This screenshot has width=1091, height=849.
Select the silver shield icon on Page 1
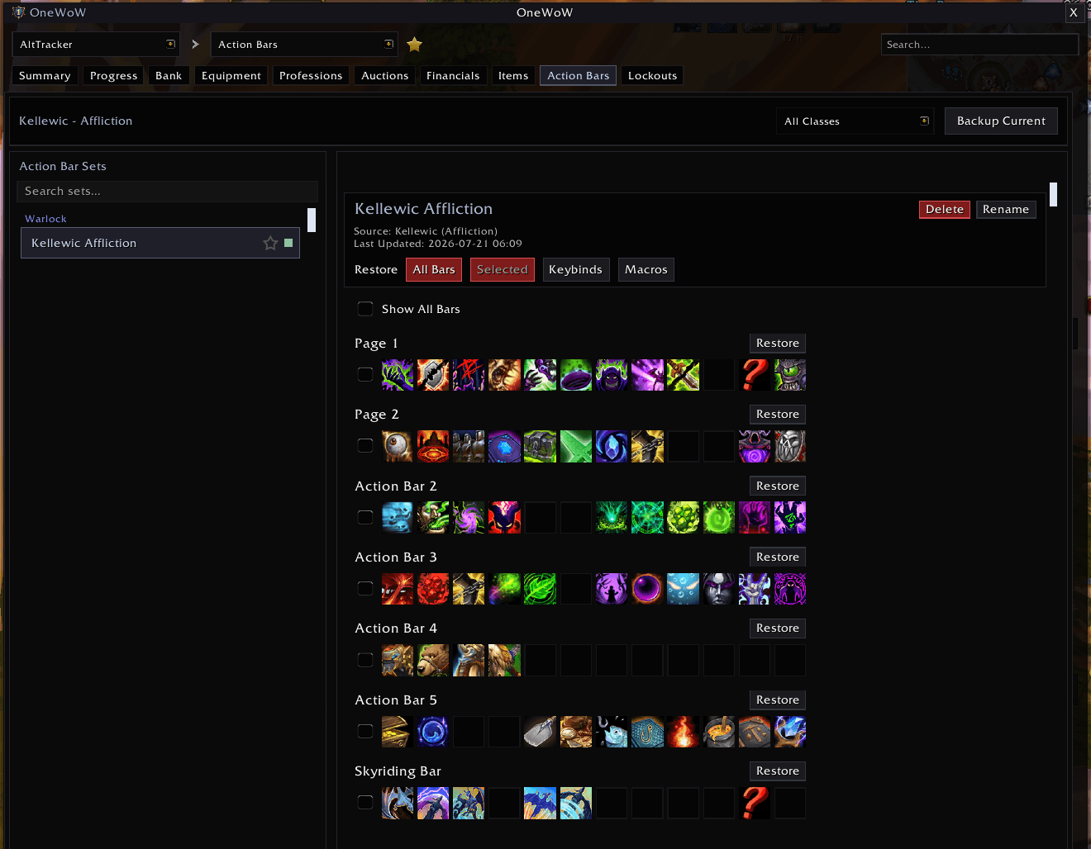[433, 375]
